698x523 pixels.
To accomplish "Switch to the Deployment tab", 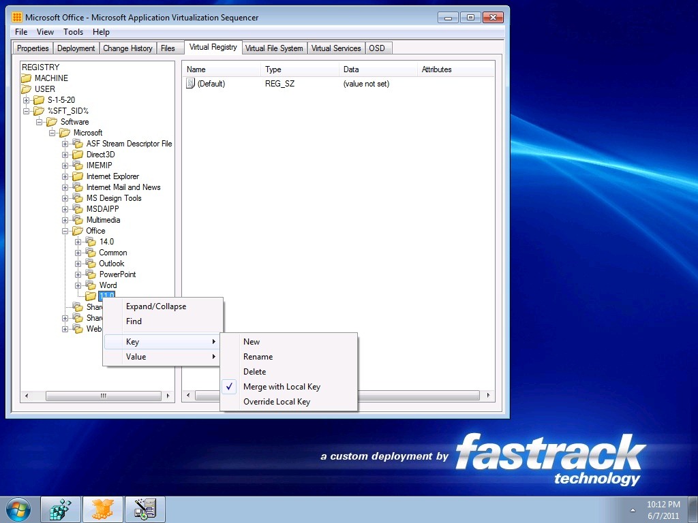I will pyautogui.click(x=76, y=48).
